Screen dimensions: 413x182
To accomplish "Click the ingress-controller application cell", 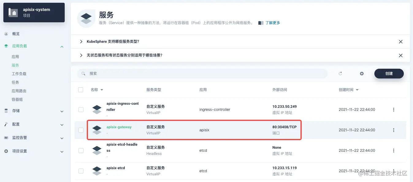I will (215, 110).
